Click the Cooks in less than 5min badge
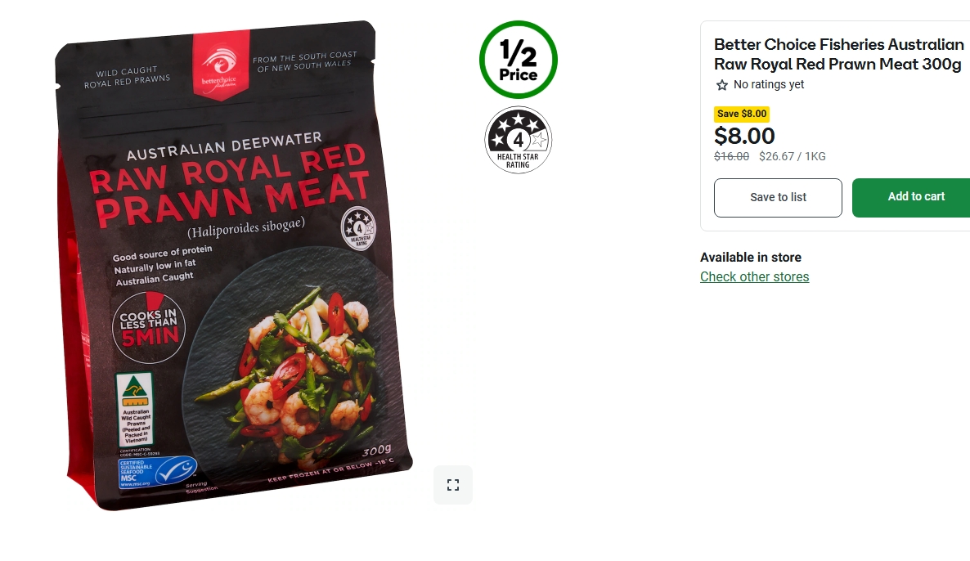The height and width of the screenshot is (561, 970). (149, 327)
